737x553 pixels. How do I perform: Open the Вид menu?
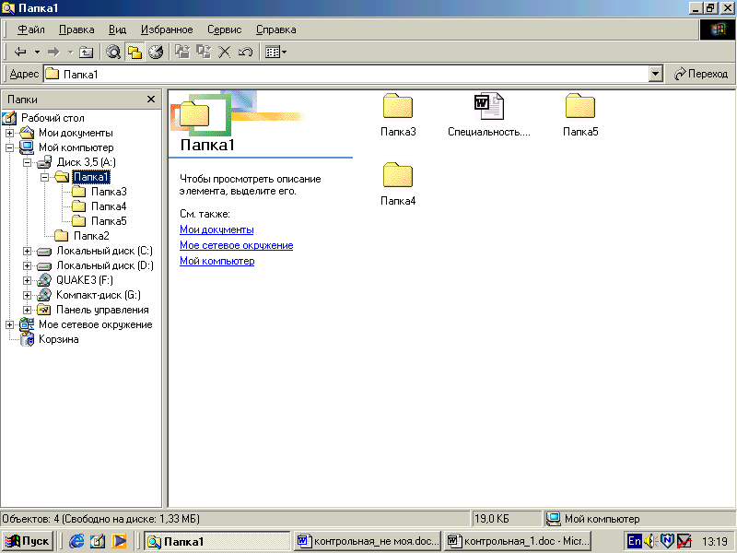coord(117,29)
